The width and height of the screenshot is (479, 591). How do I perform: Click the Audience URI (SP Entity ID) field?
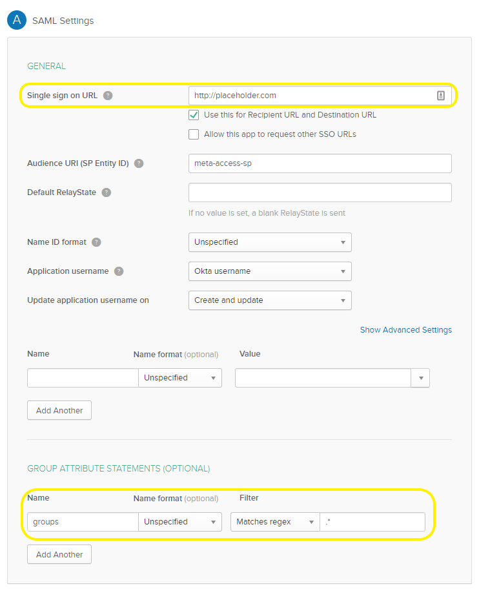(320, 163)
